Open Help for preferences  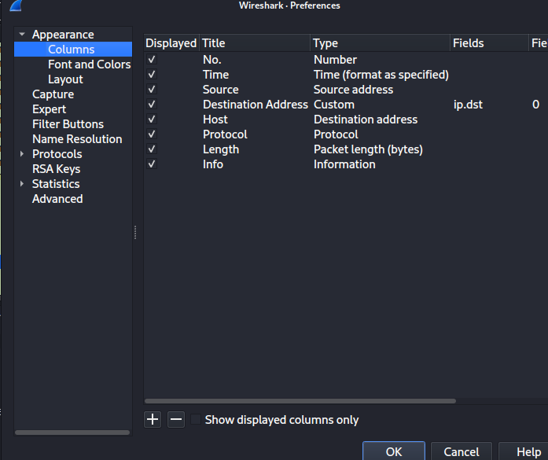528,451
